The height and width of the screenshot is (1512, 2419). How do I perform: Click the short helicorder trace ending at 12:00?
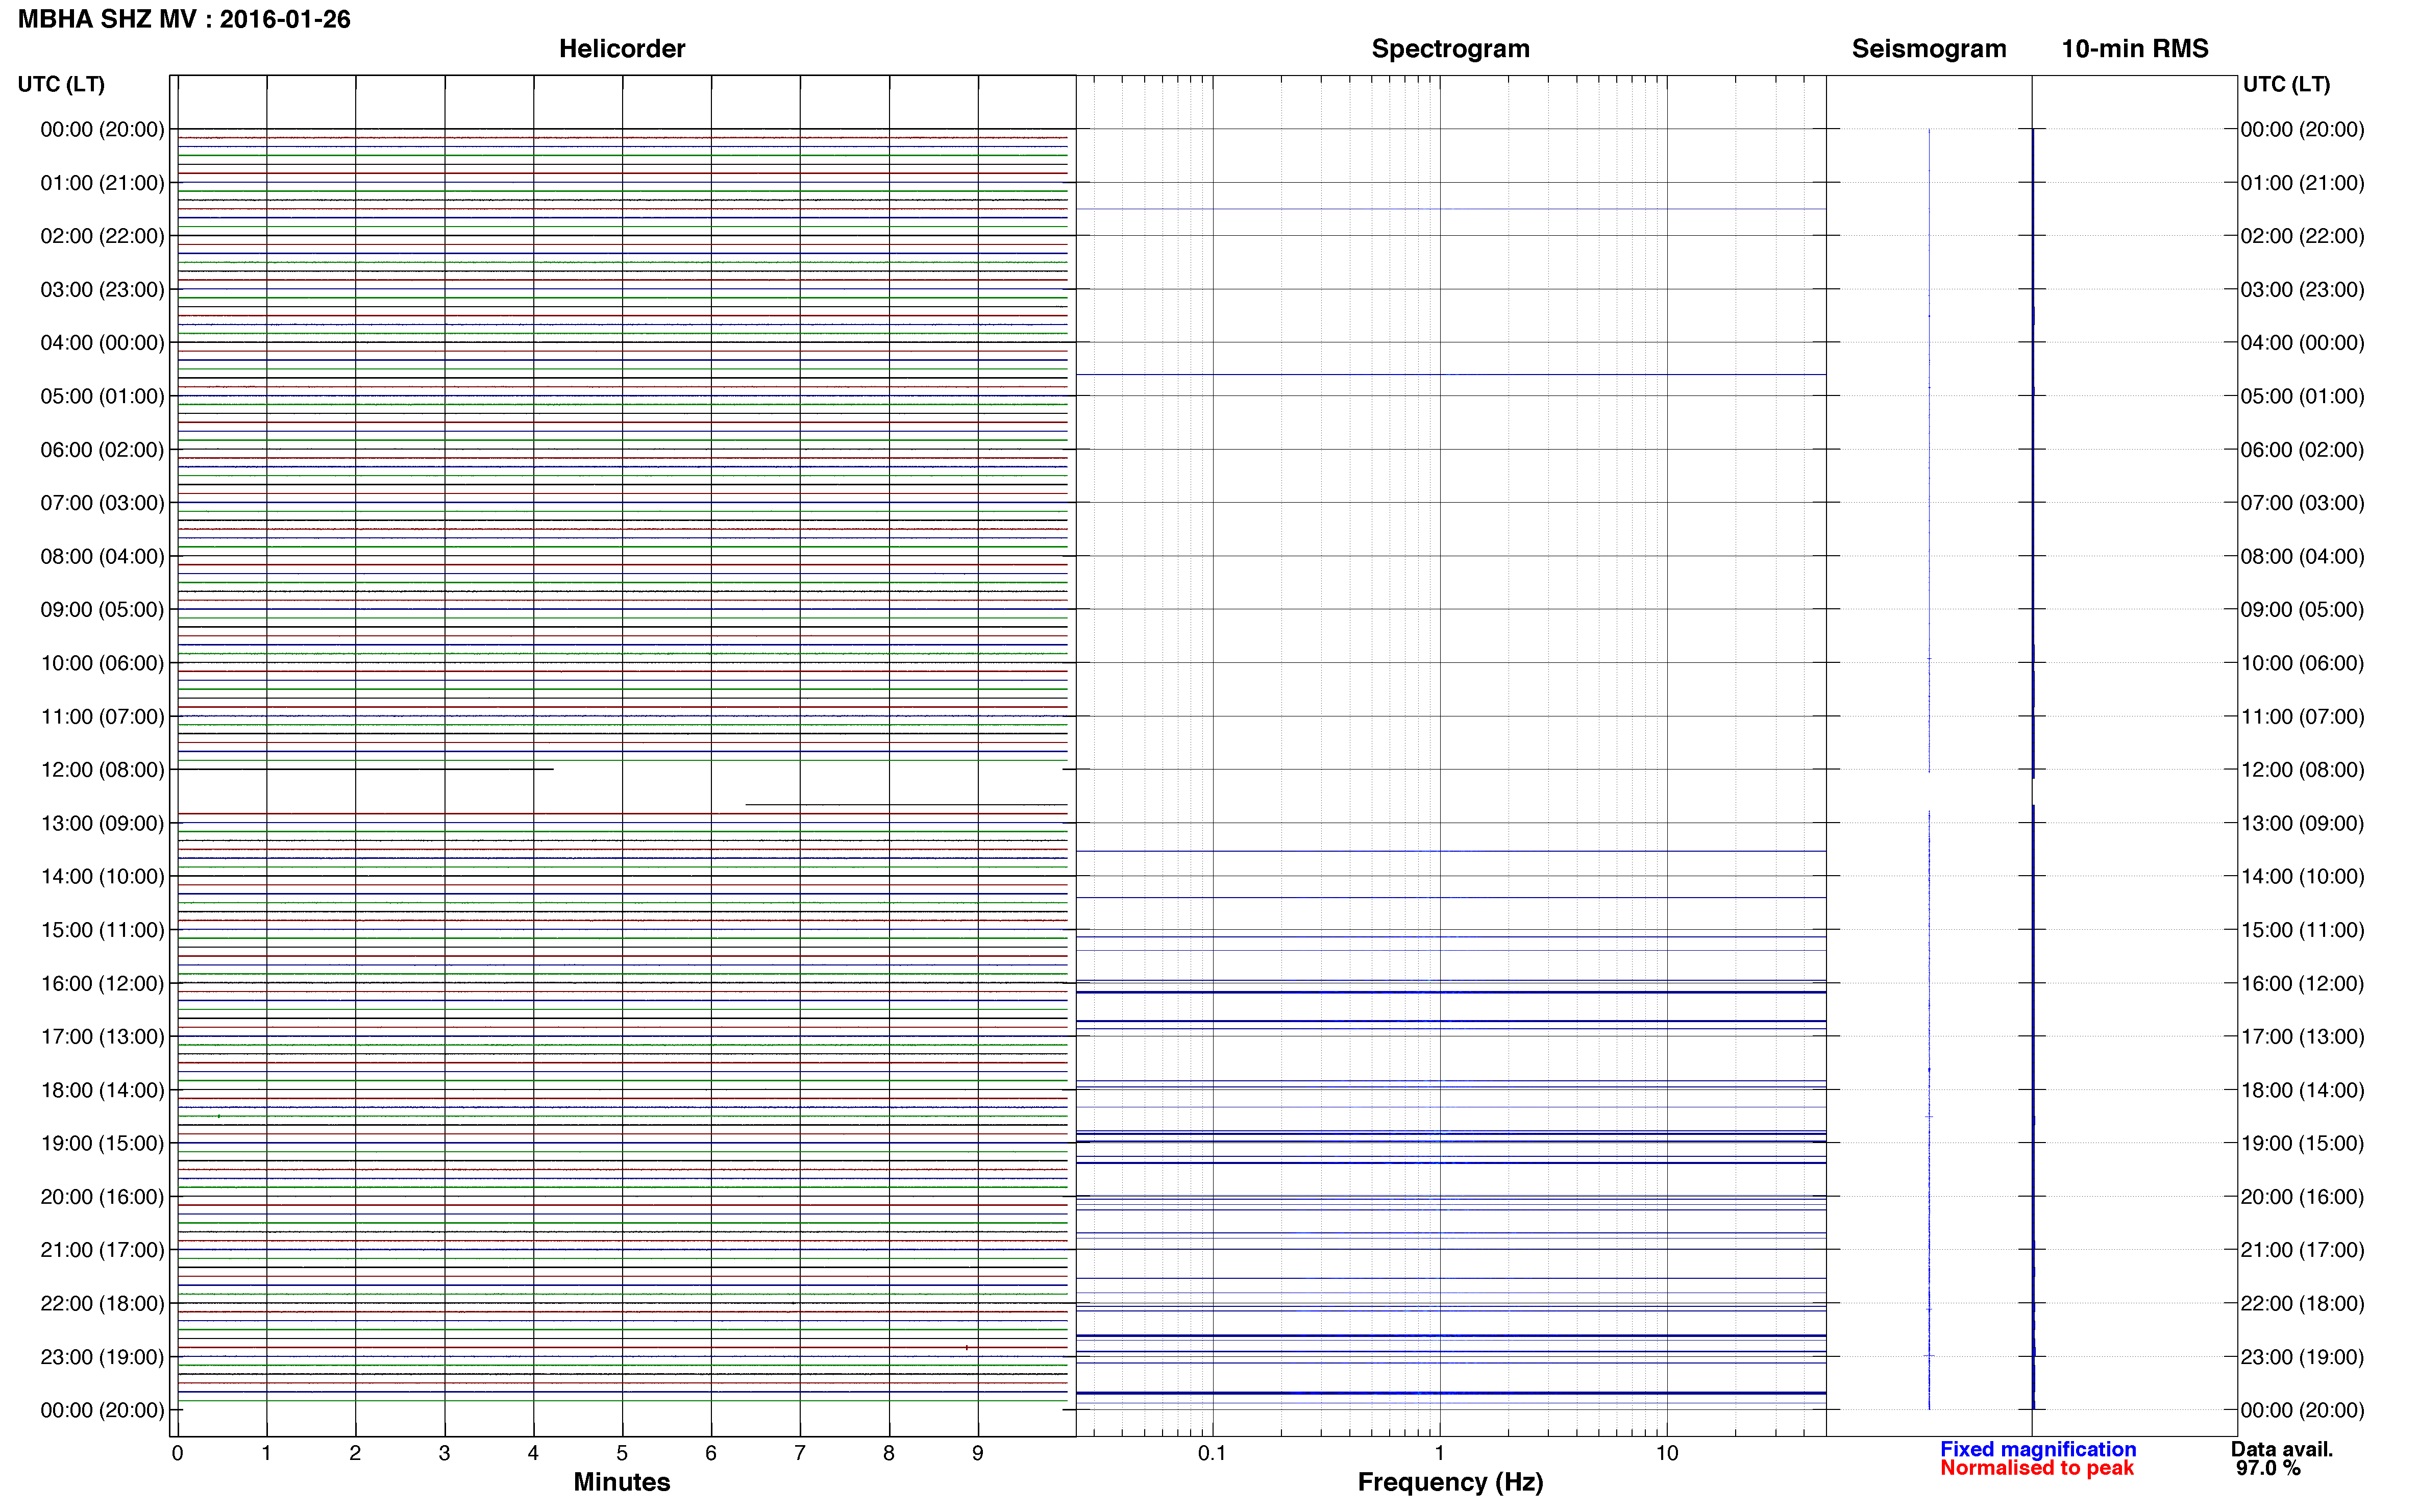click(366, 769)
